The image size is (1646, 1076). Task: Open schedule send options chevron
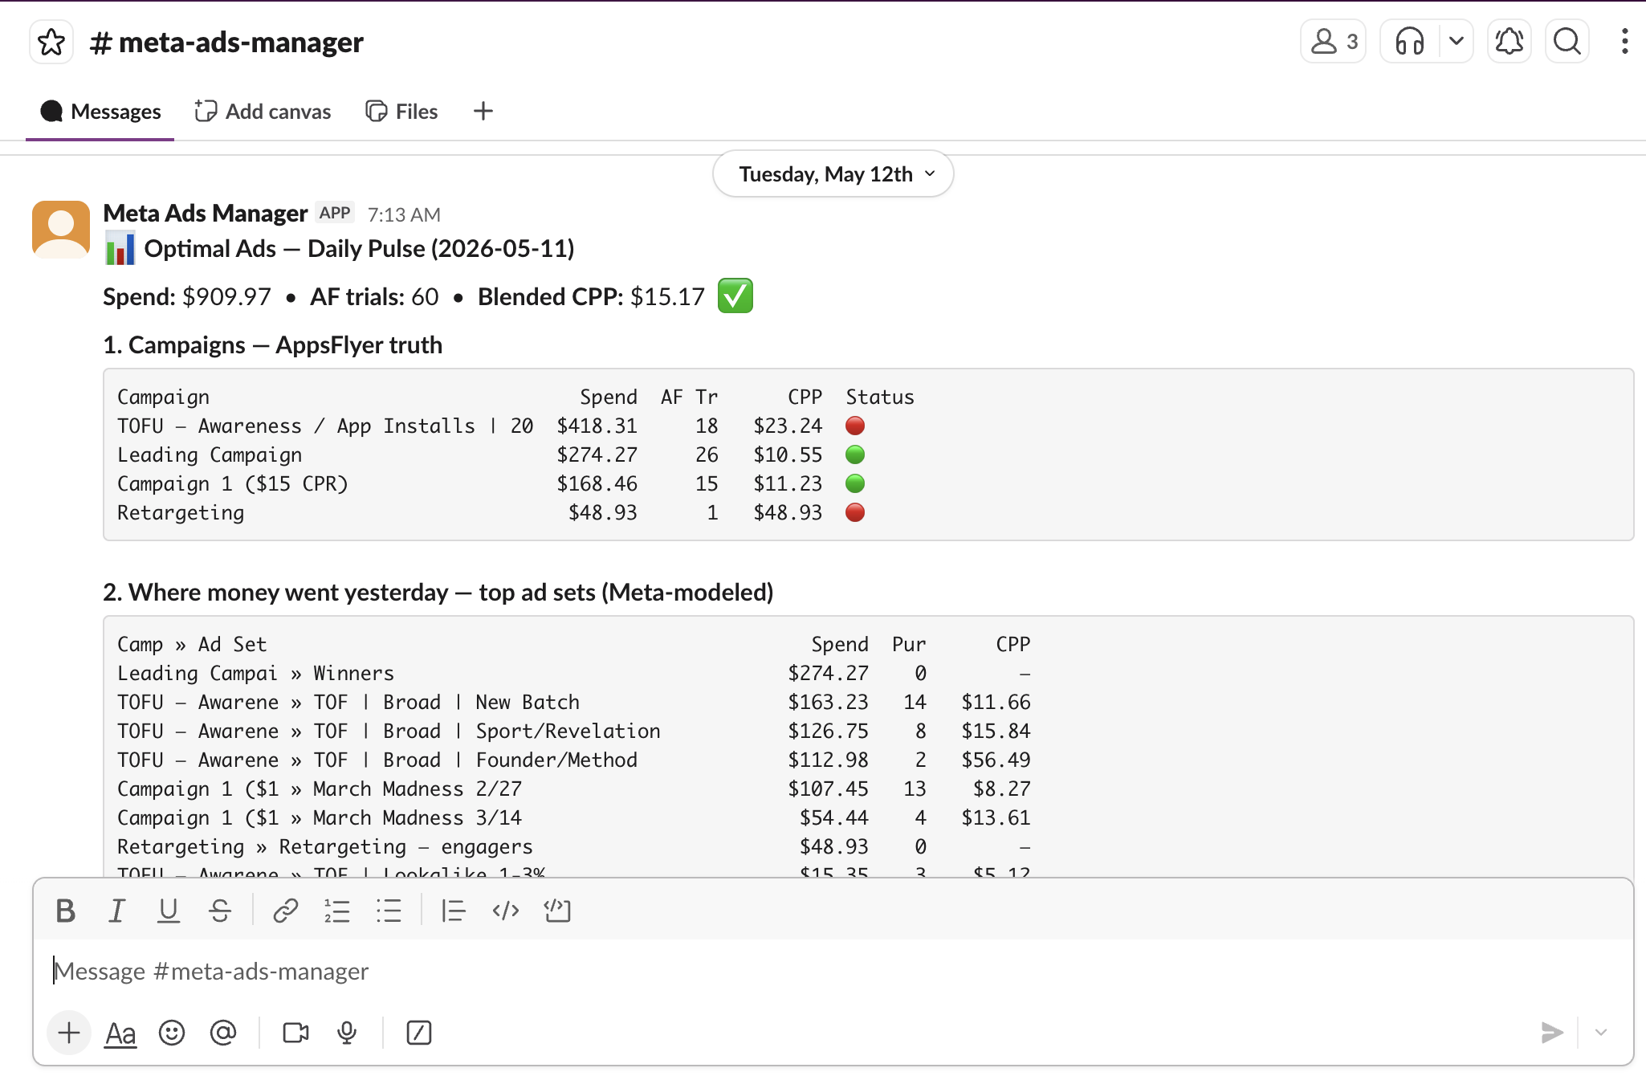click(x=1601, y=1033)
